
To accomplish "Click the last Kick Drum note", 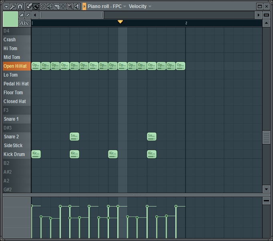I will point(152,154).
